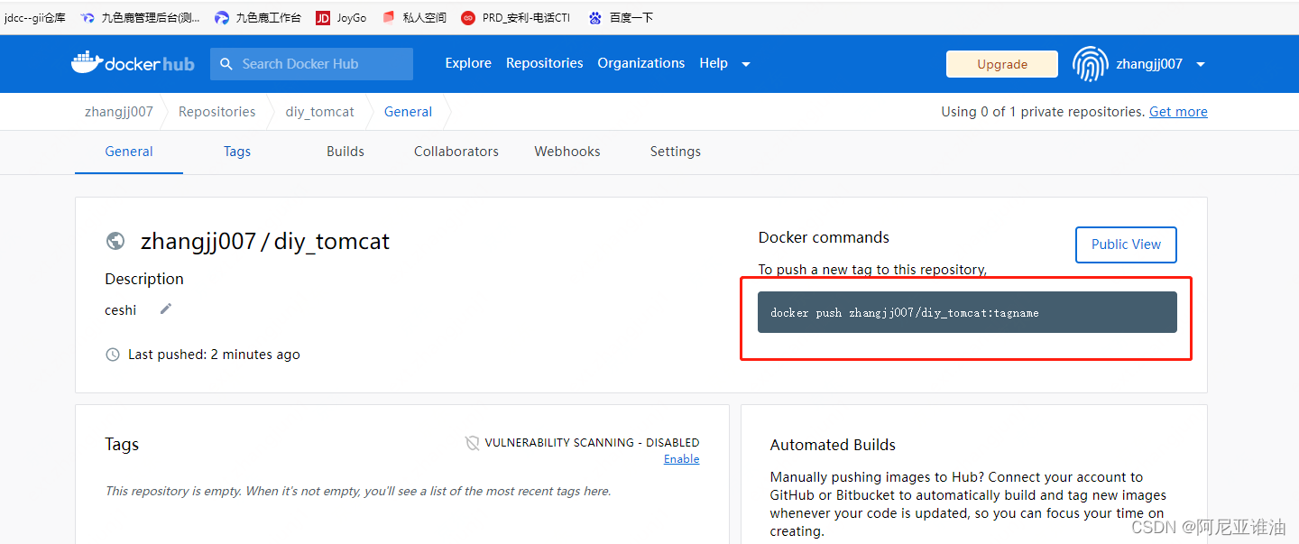Screen dimensions: 1299x544
Task: Open the jdcc--gii仓库 bookmark
Action: click(34, 17)
